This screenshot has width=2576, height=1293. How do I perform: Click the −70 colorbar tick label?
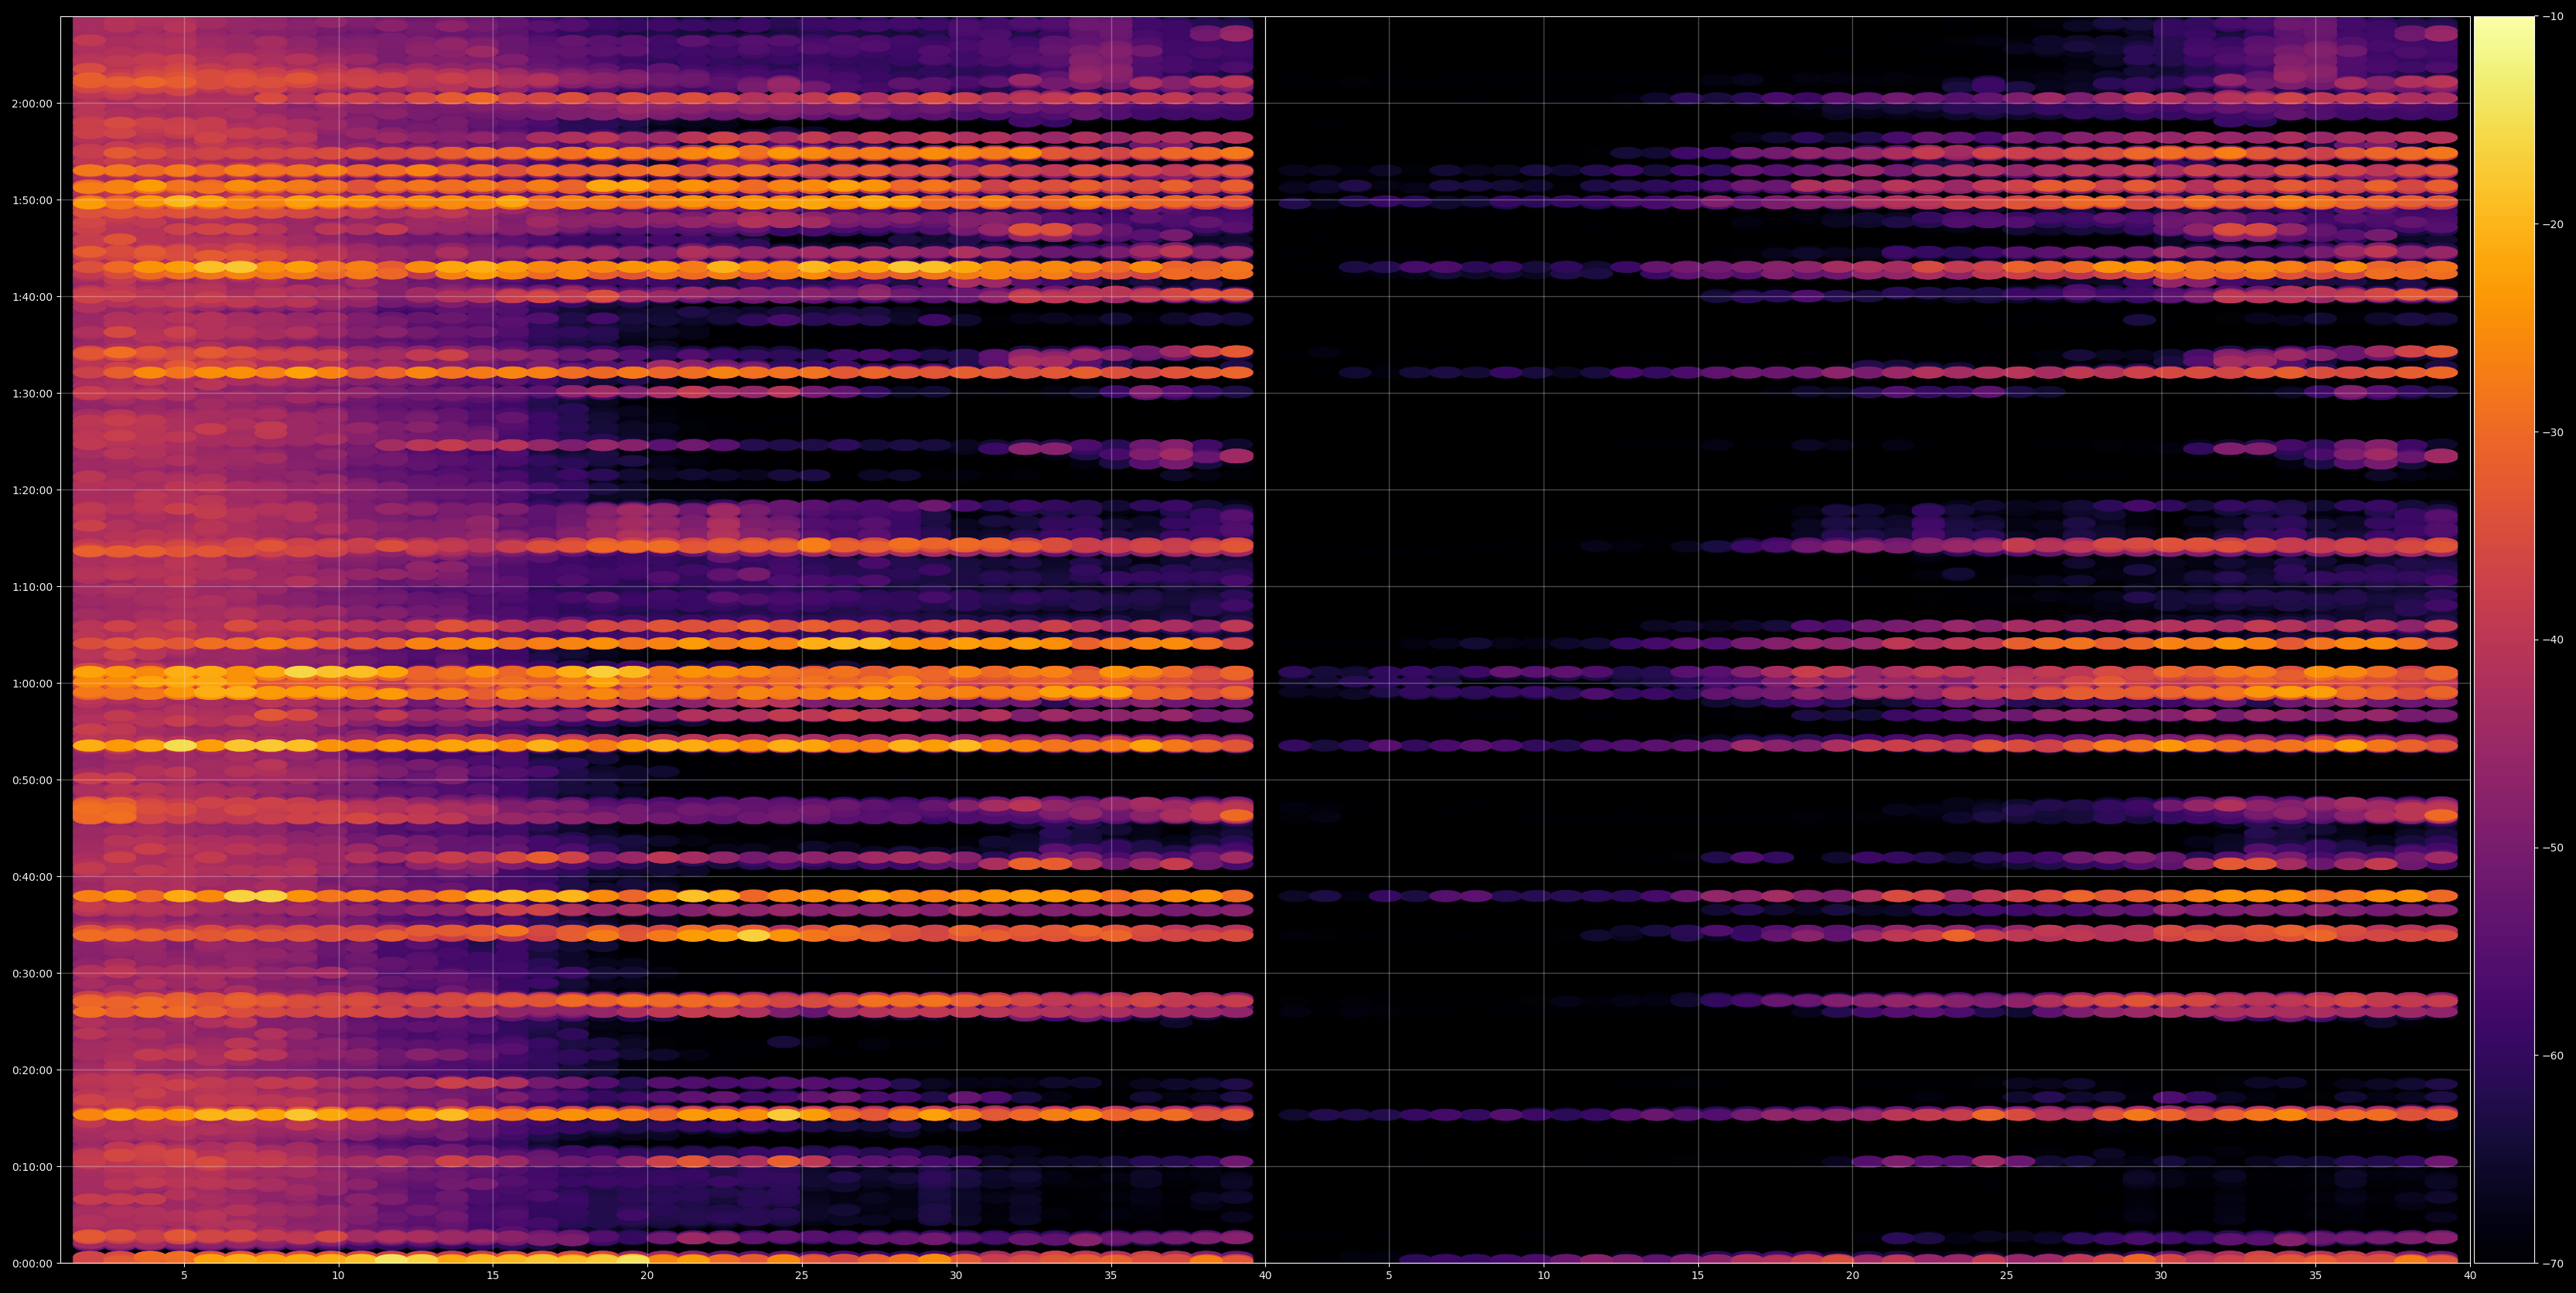(2553, 1264)
